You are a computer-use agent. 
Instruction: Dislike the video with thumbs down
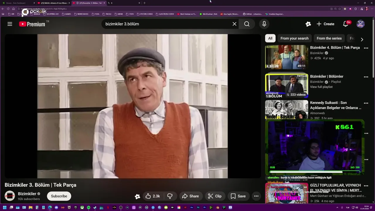(170, 196)
